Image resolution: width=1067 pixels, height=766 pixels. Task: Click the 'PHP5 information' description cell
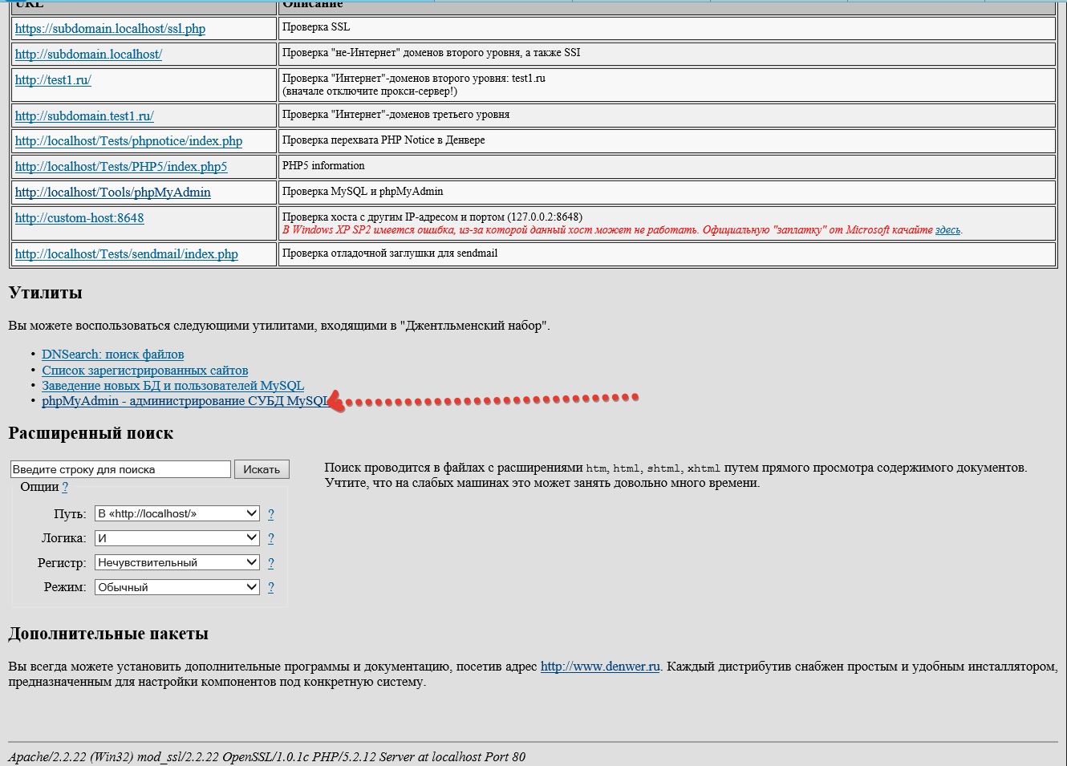(x=667, y=167)
